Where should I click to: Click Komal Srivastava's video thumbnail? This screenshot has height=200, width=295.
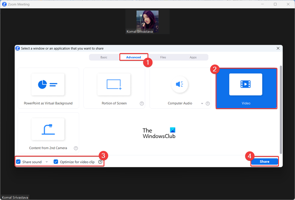pyautogui.click(x=147, y=22)
